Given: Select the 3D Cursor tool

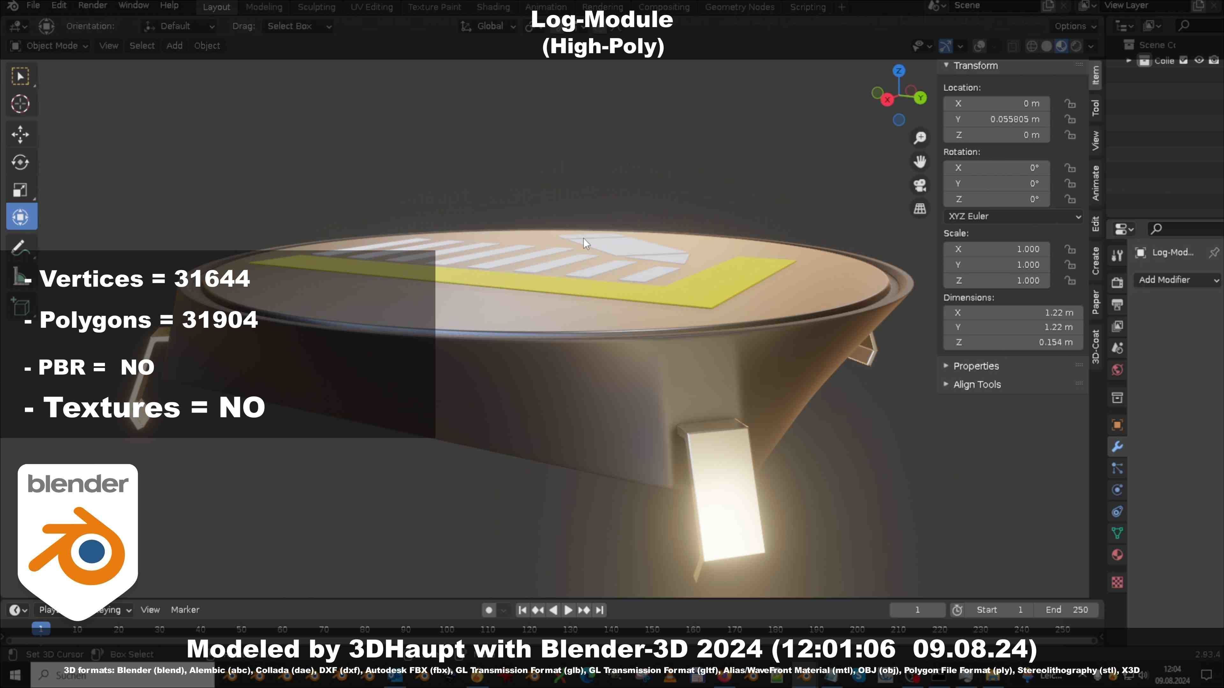Looking at the screenshot, I should 20,104.
